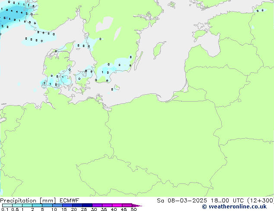Image resolution: width=274 pixels, height=211 pixels.
Task: Click the 0.1–0.5 mm legend color swatch
Action: click(x=7, y=205)
